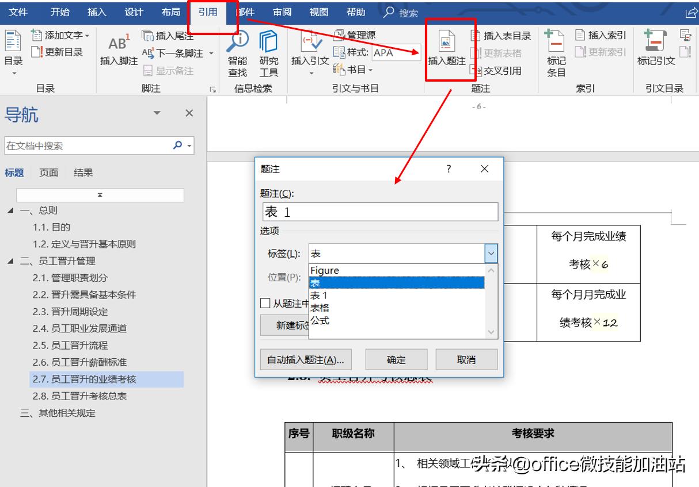
Task: Open Smart Lookup (智能查找)
Action: coord(237,55)
